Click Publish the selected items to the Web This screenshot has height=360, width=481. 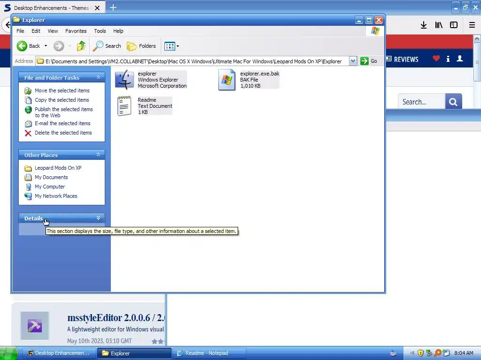click(63, 112)
